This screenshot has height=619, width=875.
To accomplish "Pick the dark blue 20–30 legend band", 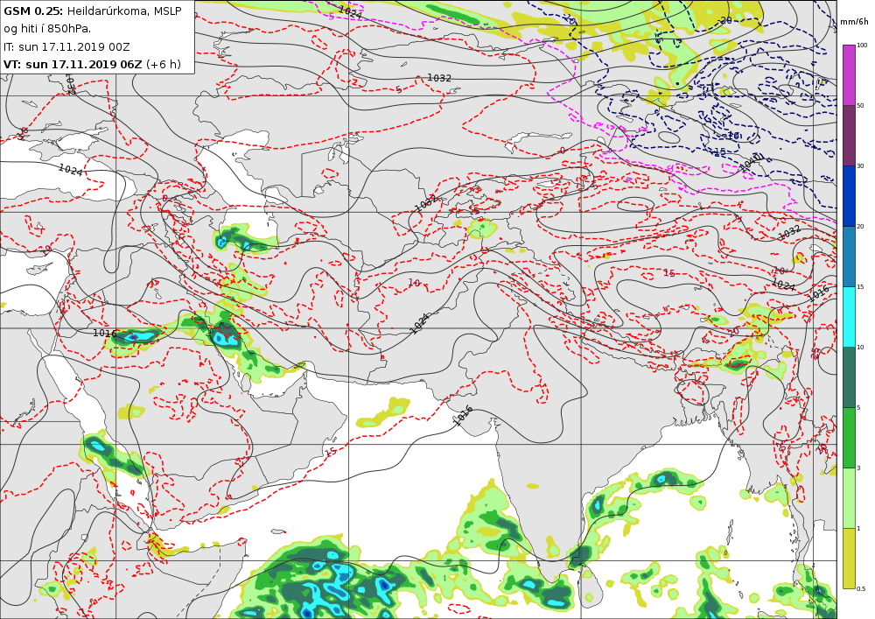I will point(848,196).
